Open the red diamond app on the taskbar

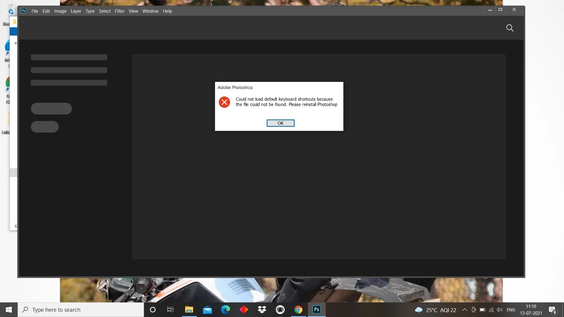(244, 310)
